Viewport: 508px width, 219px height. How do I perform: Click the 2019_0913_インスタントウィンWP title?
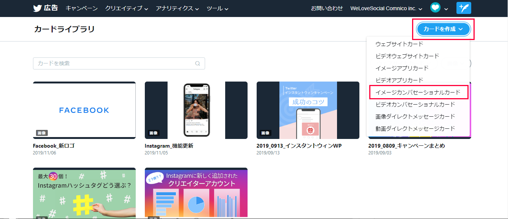coord(299,146)
